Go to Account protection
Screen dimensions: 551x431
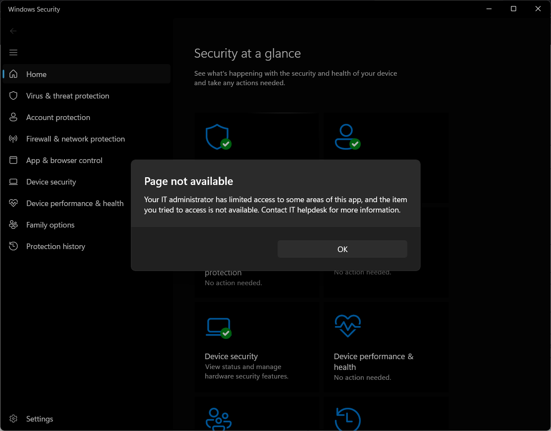coord(87,117)
